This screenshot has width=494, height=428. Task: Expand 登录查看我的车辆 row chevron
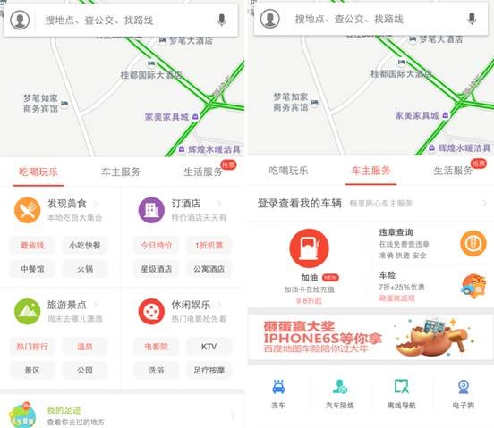485,204
